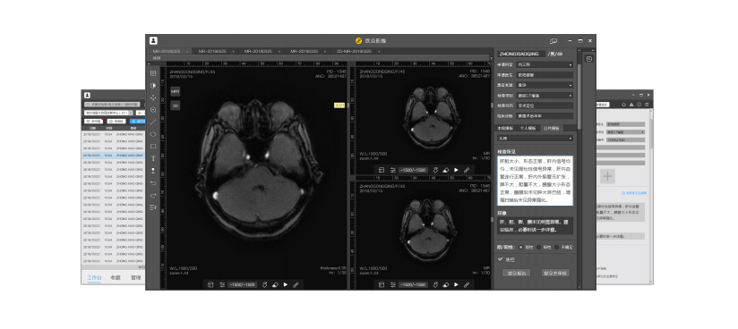Image resolution: width=738 pixels, height=329 pixels.
Task: Select the line measurement tool
Action: 153,122
